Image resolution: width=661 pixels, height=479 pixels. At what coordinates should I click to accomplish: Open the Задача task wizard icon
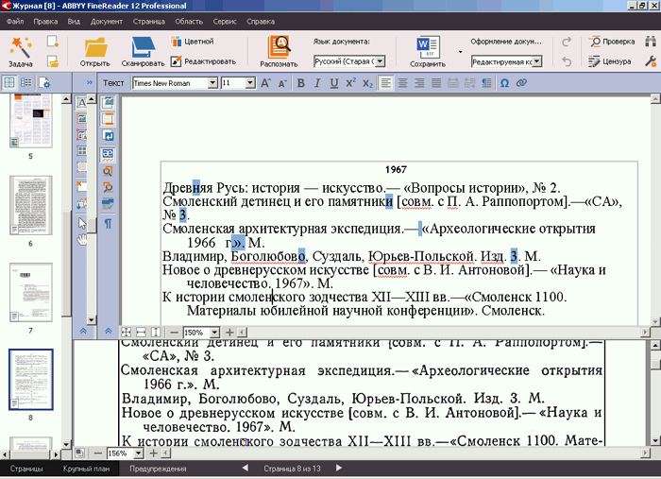click(x=21, y=47)
